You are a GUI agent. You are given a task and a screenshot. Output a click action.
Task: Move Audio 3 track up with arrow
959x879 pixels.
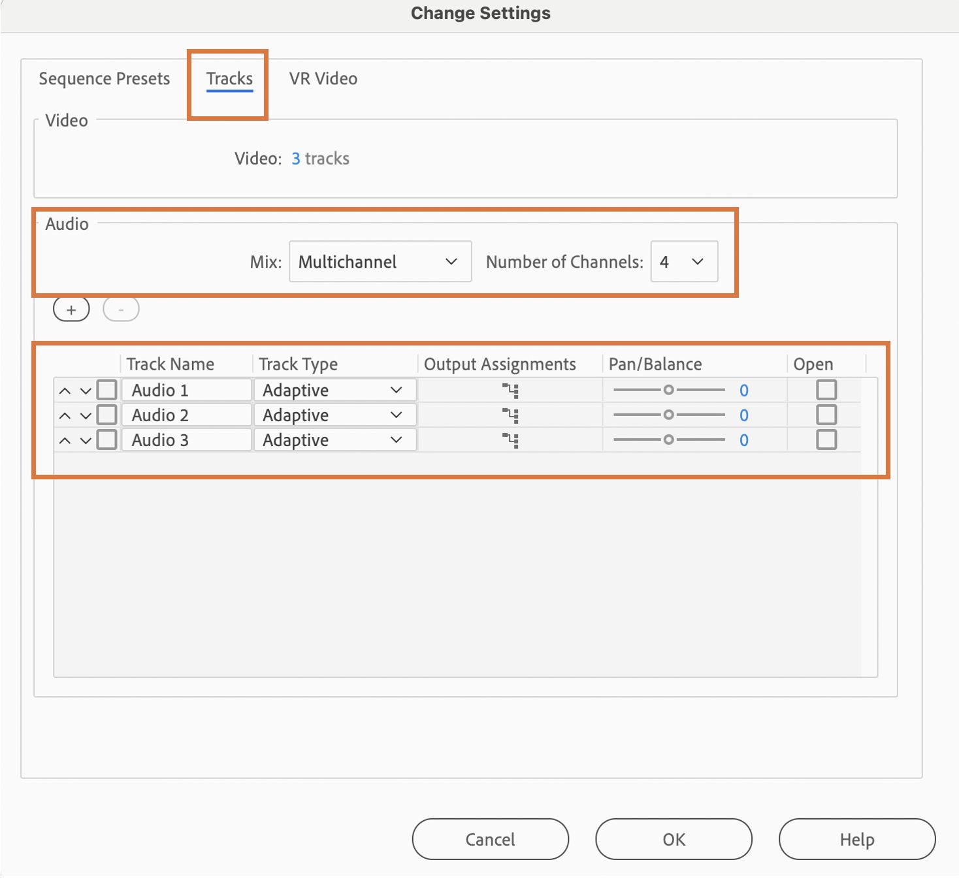point(65,441)
